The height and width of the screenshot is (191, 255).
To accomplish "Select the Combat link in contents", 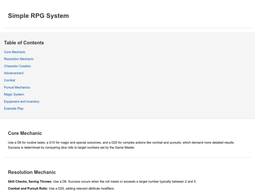I will click(x=9, y=80).
